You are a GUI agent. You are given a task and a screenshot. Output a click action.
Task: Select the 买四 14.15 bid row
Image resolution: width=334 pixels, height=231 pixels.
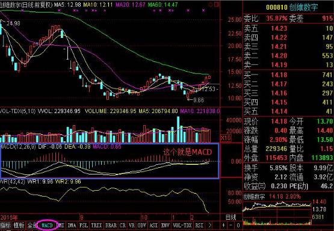[288, 102]
